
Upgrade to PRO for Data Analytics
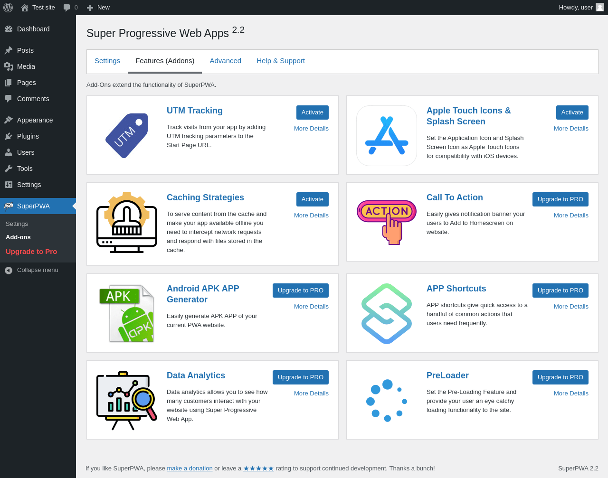[300, 377]
